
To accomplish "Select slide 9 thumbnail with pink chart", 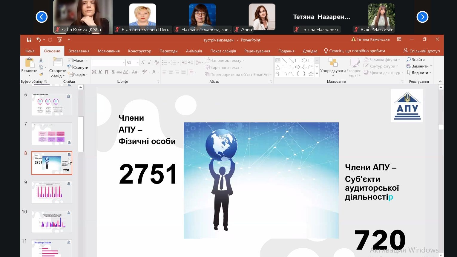I will [x=52, y=192].
